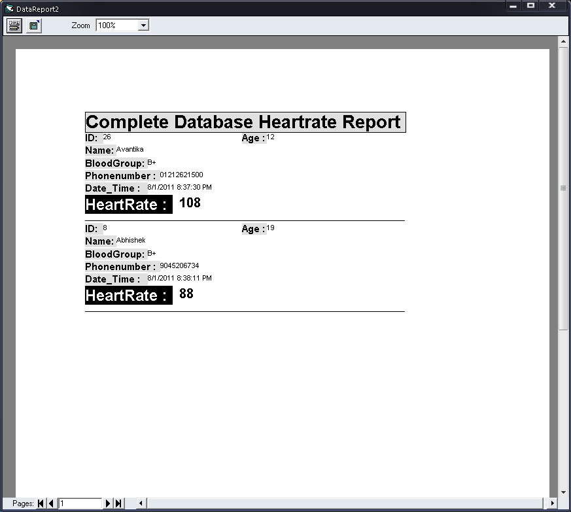
Task: Click the vertical scrollbar down arrow
Action: point(563,492)
